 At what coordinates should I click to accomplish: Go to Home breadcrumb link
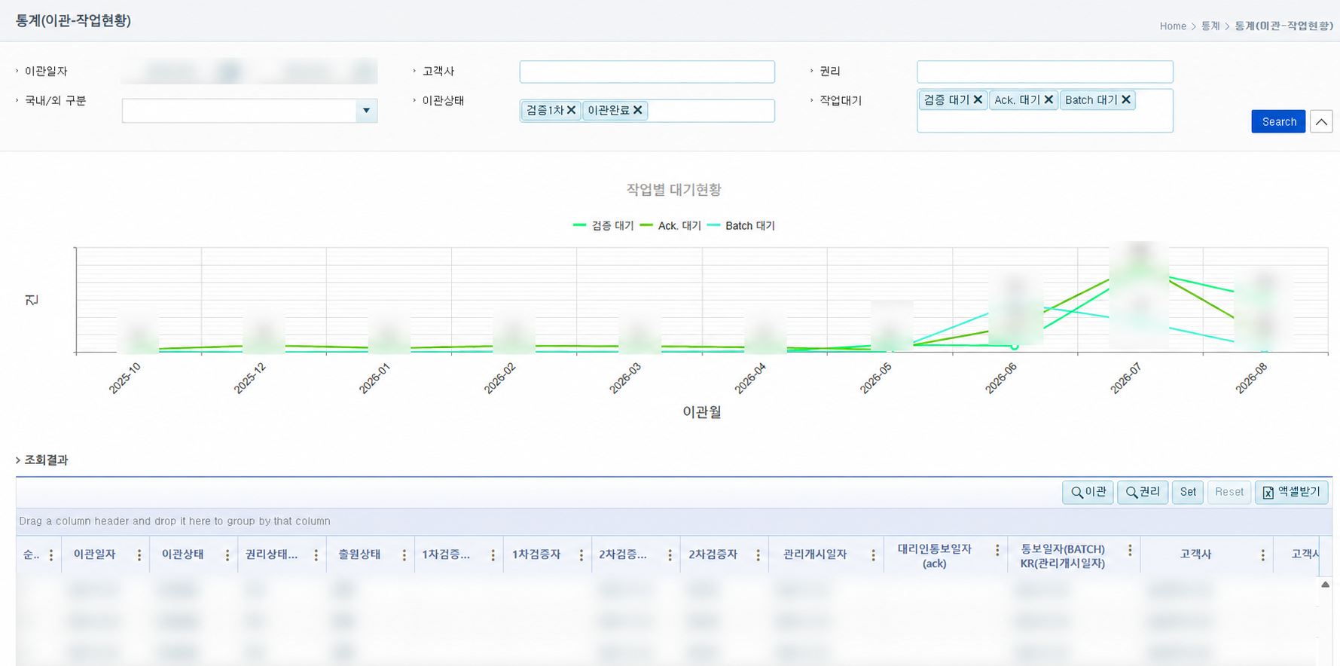click(x=1173, y=26)
